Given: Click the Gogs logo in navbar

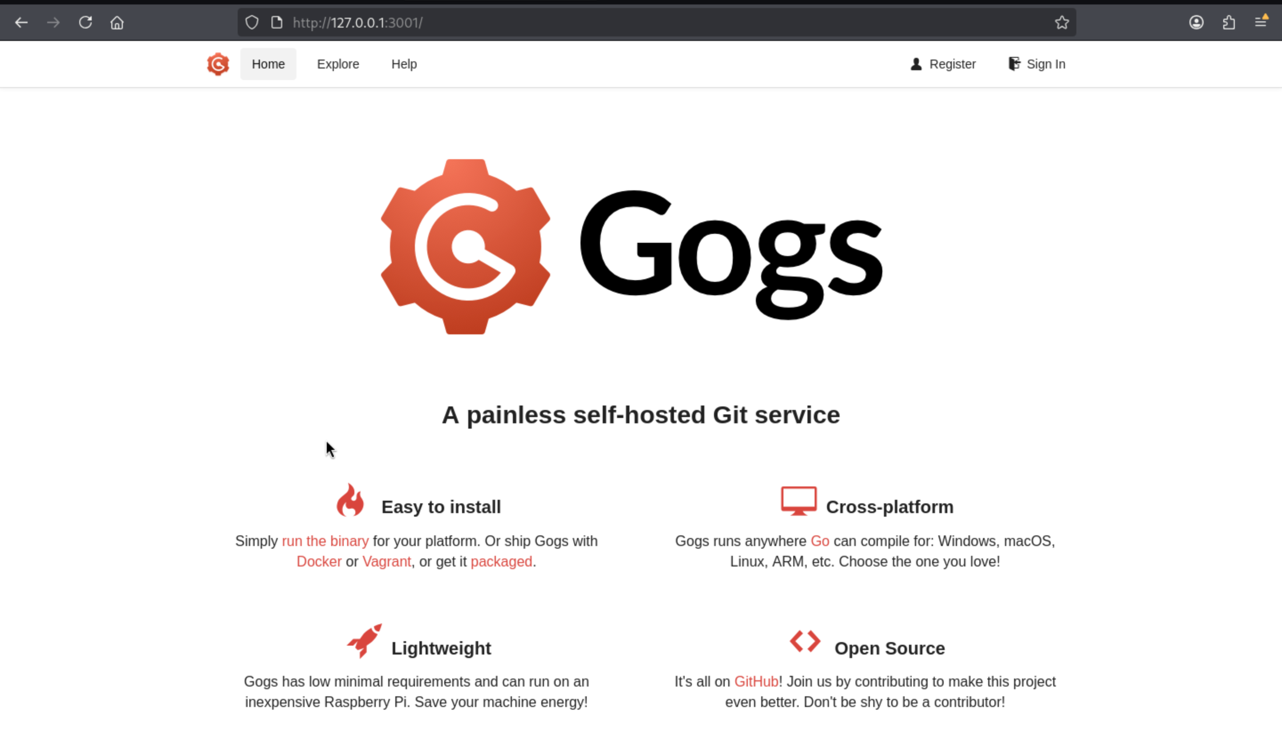Looking at the screenshot, I should pos(218,64).
